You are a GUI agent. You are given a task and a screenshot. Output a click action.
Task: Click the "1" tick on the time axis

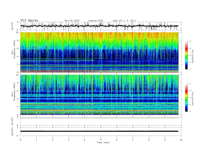[x=36, y=140]
